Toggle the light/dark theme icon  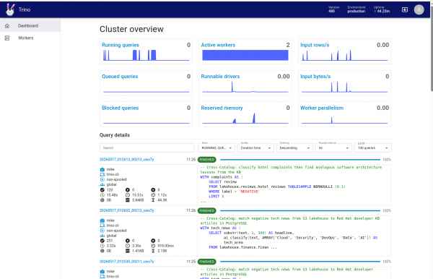(405, 9)
